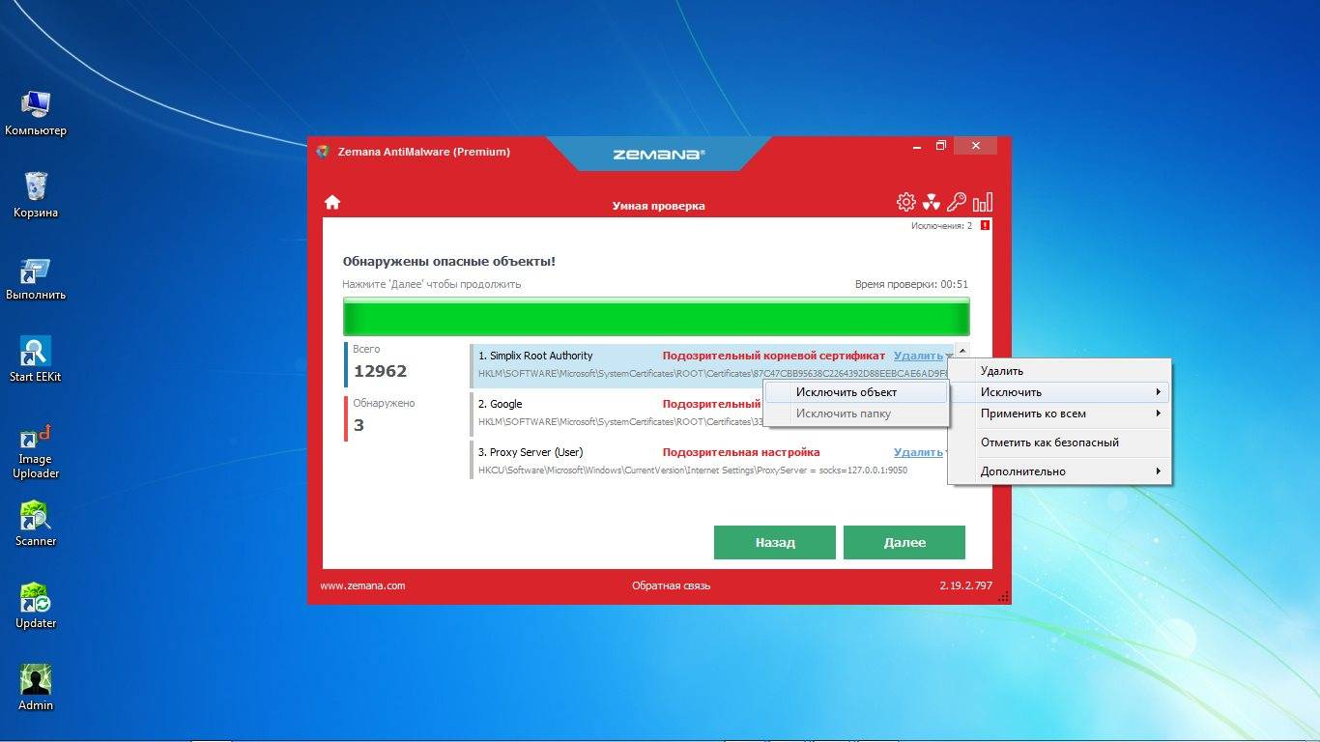Open Zemana settings gear icon
The height and width of the screenshot is (742, 1320).
(x=905, y=202)
